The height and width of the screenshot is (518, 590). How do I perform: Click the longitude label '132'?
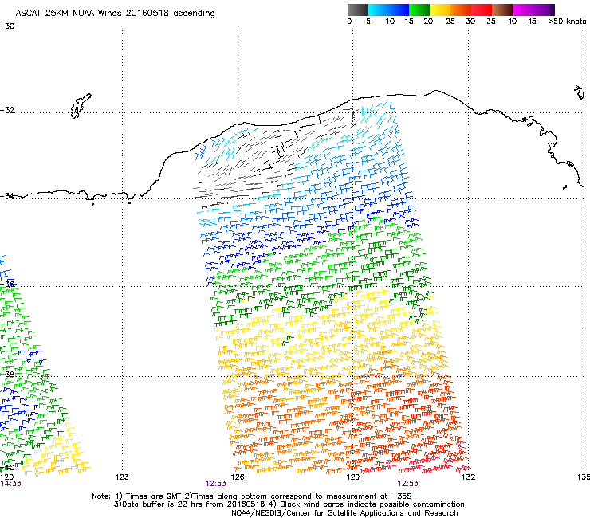[468, 477]
